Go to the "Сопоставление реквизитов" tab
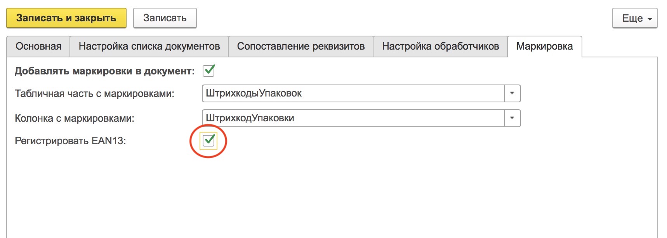 301,47
